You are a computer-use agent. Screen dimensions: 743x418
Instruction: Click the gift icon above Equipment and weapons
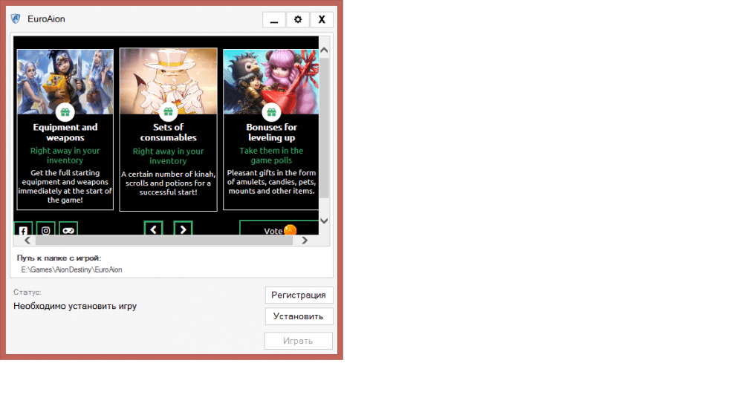pyautogui.click(x=65, y=113)
